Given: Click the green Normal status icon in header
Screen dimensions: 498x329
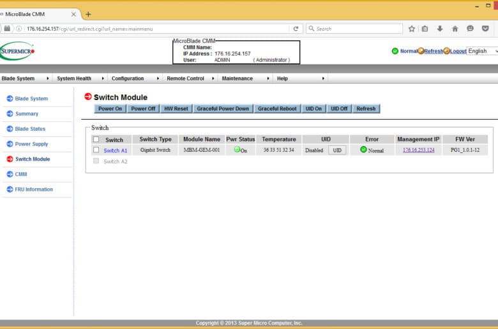Looking at the screenshot, I should [x=395, y=51].
